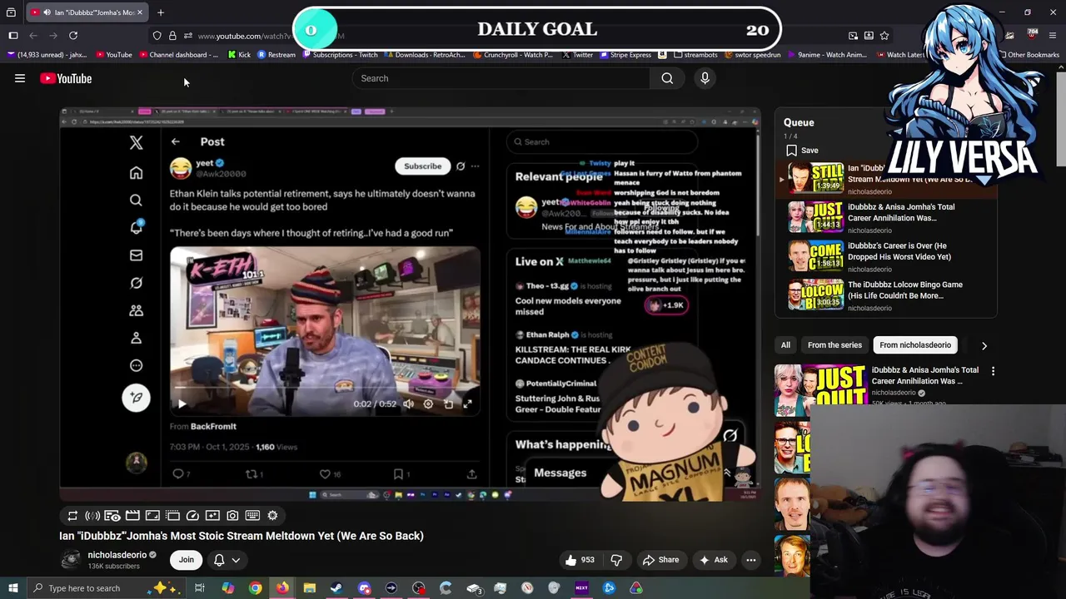Image resolution: width=1066 pixels, height=599 pixels.
Task: Click the video title text
Action: point(242,536)
